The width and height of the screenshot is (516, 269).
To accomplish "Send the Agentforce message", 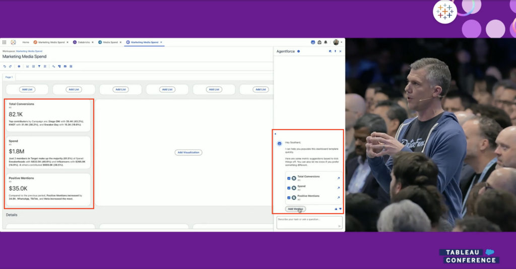I will 339,226.
